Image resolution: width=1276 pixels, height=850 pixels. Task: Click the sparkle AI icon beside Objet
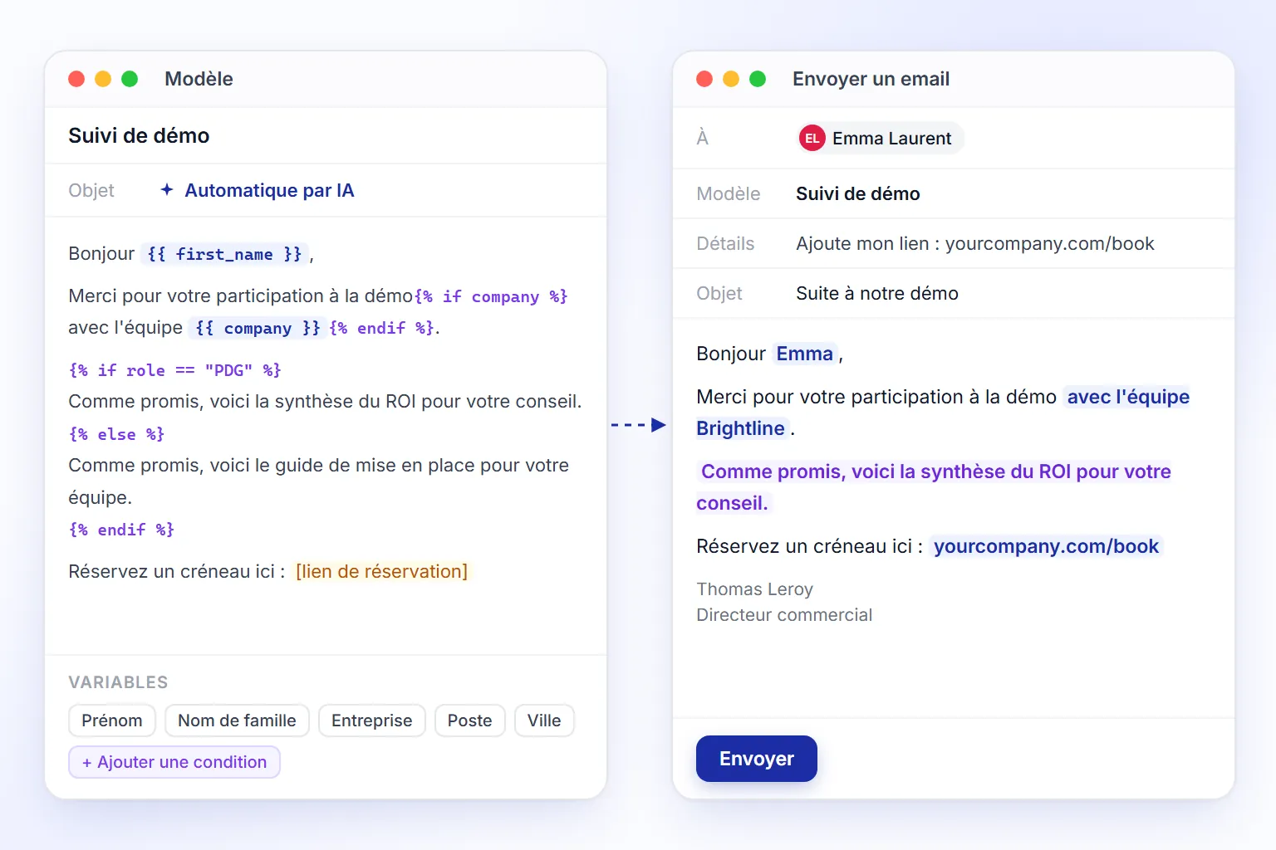(167, 190)
